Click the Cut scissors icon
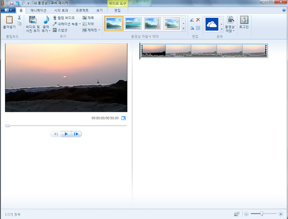 19,18
